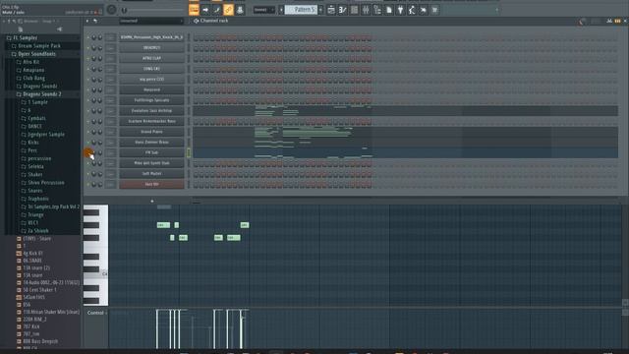629x354 pixels.
Task: Select the 808 Bass Deepish sample
Action: pyautogui.click(x=40, y=341)
